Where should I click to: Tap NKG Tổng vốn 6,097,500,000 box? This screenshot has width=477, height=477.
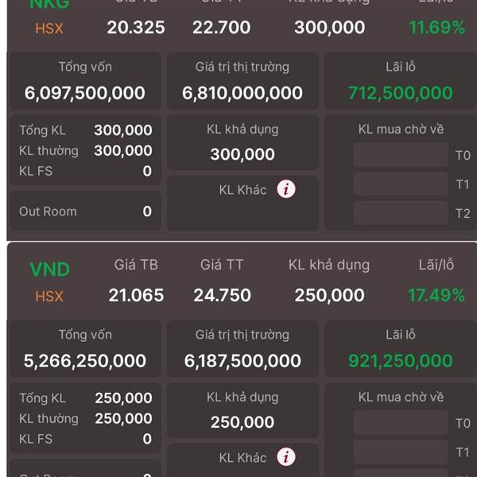85,81
